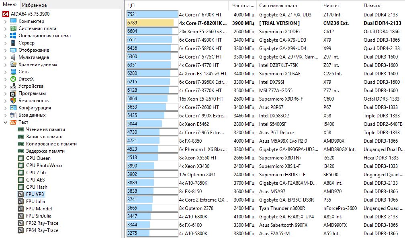Image resolution: width=405 pixels, height=238 pixels.
Task: Click the nForcePro-3600 chipset cell
Action: click(x=340, y=208)
